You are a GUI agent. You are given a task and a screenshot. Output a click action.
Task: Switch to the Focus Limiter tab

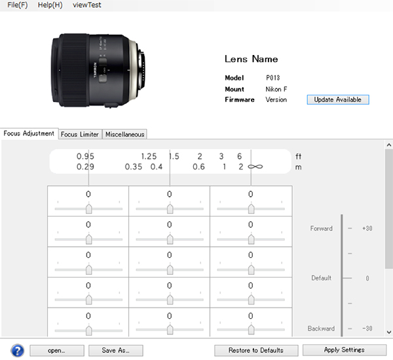click(80, 134)
